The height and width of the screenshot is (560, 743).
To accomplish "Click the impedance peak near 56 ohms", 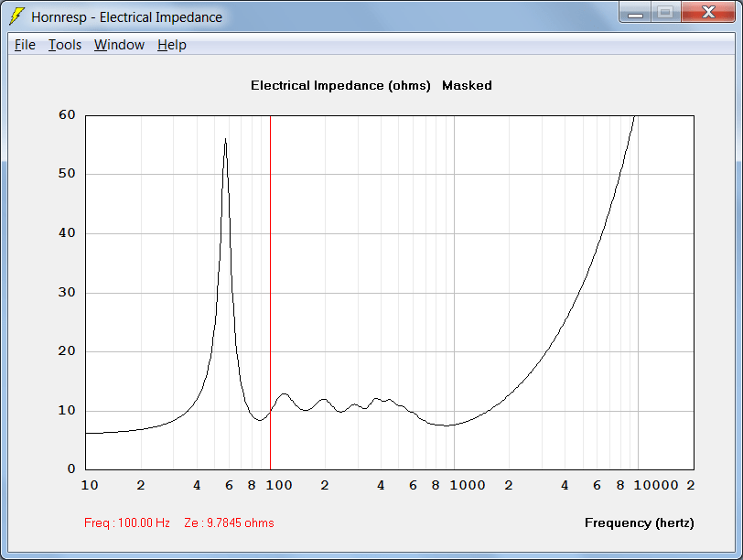I will coord(225,140).
